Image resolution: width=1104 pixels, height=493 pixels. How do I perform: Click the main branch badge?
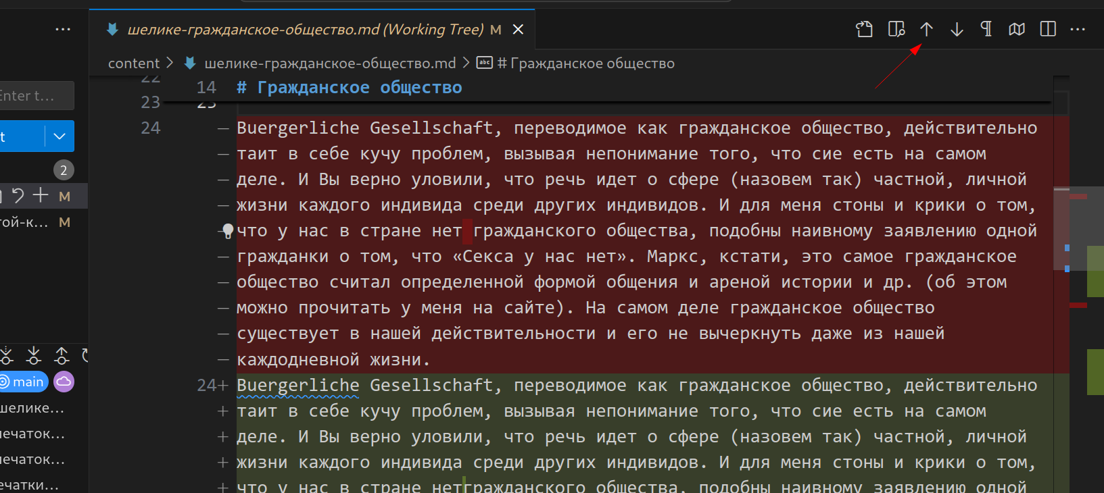click(x=24, y=382)
